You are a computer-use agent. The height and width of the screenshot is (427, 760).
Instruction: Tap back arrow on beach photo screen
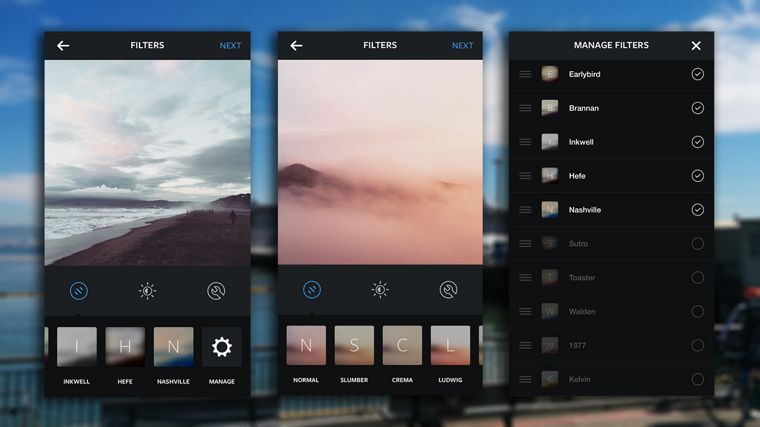(63, 46)
